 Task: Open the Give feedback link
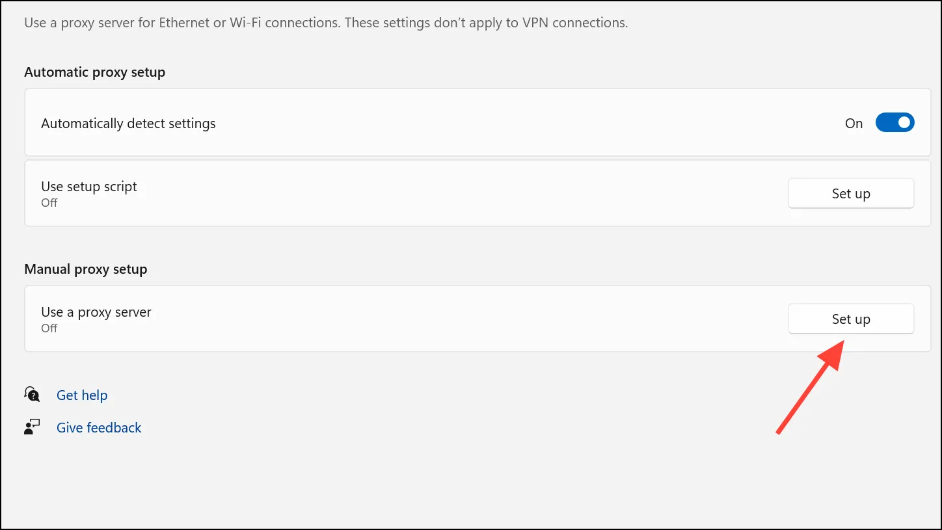(x=99, y=428)
